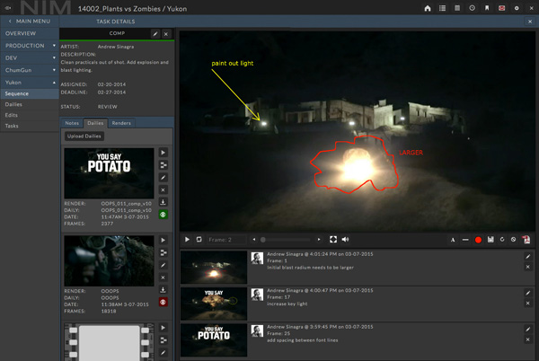
Task: Open the You Say Potato daily thumbnail
Action: coord(109,173)
